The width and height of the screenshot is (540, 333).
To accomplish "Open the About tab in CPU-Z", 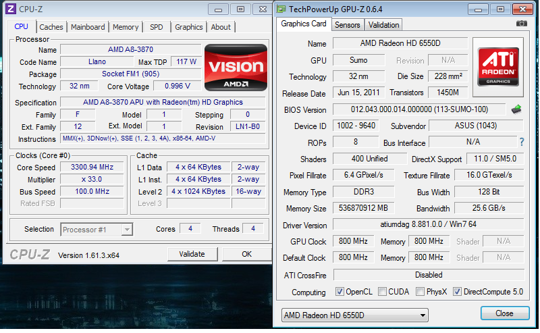I will [x=221, y=27].
